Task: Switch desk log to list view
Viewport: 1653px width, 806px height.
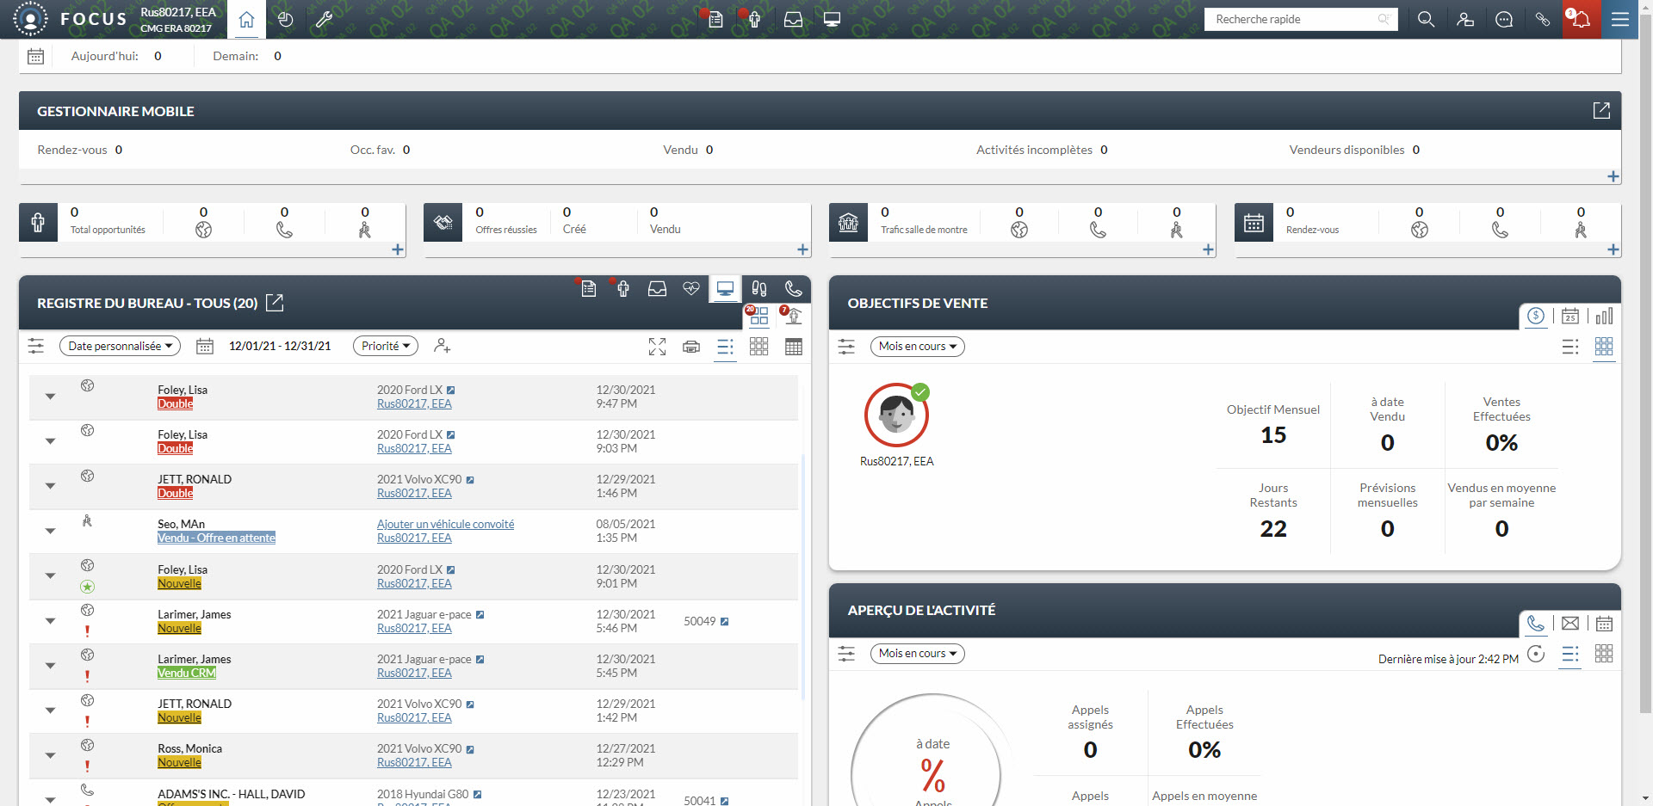Action: [x=725, y=347]
